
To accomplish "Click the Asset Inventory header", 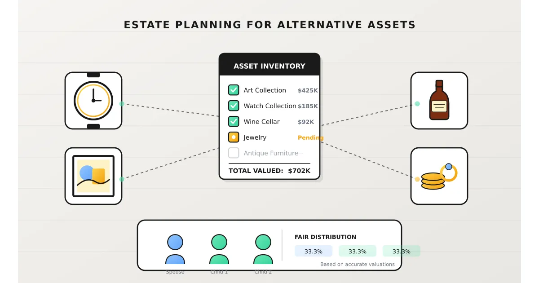I will point(269,66).
